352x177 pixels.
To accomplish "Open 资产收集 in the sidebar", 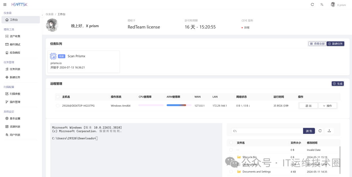I will (x=15, y=36).
